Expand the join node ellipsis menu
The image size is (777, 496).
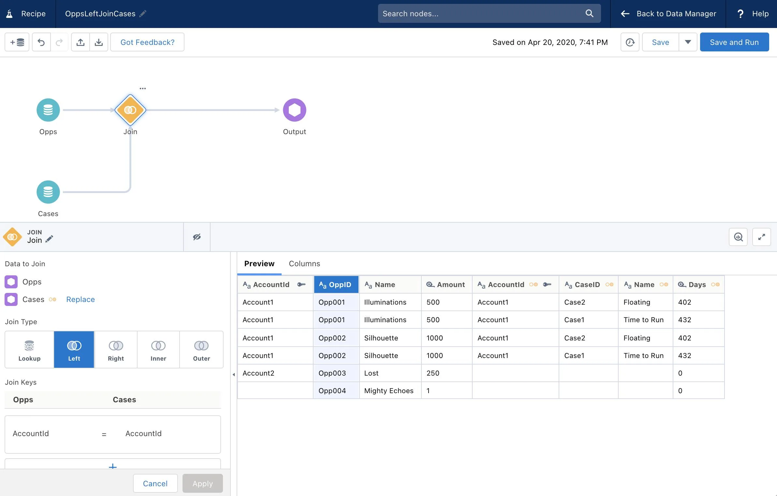(x=142, y=88)
